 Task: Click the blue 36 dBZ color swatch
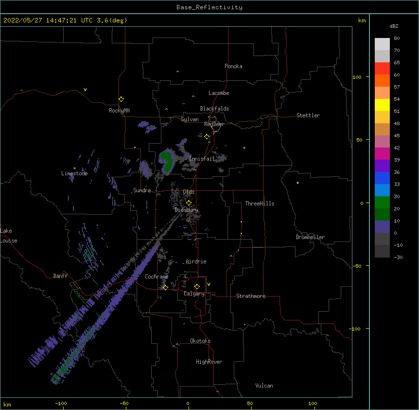click(382, 178)
